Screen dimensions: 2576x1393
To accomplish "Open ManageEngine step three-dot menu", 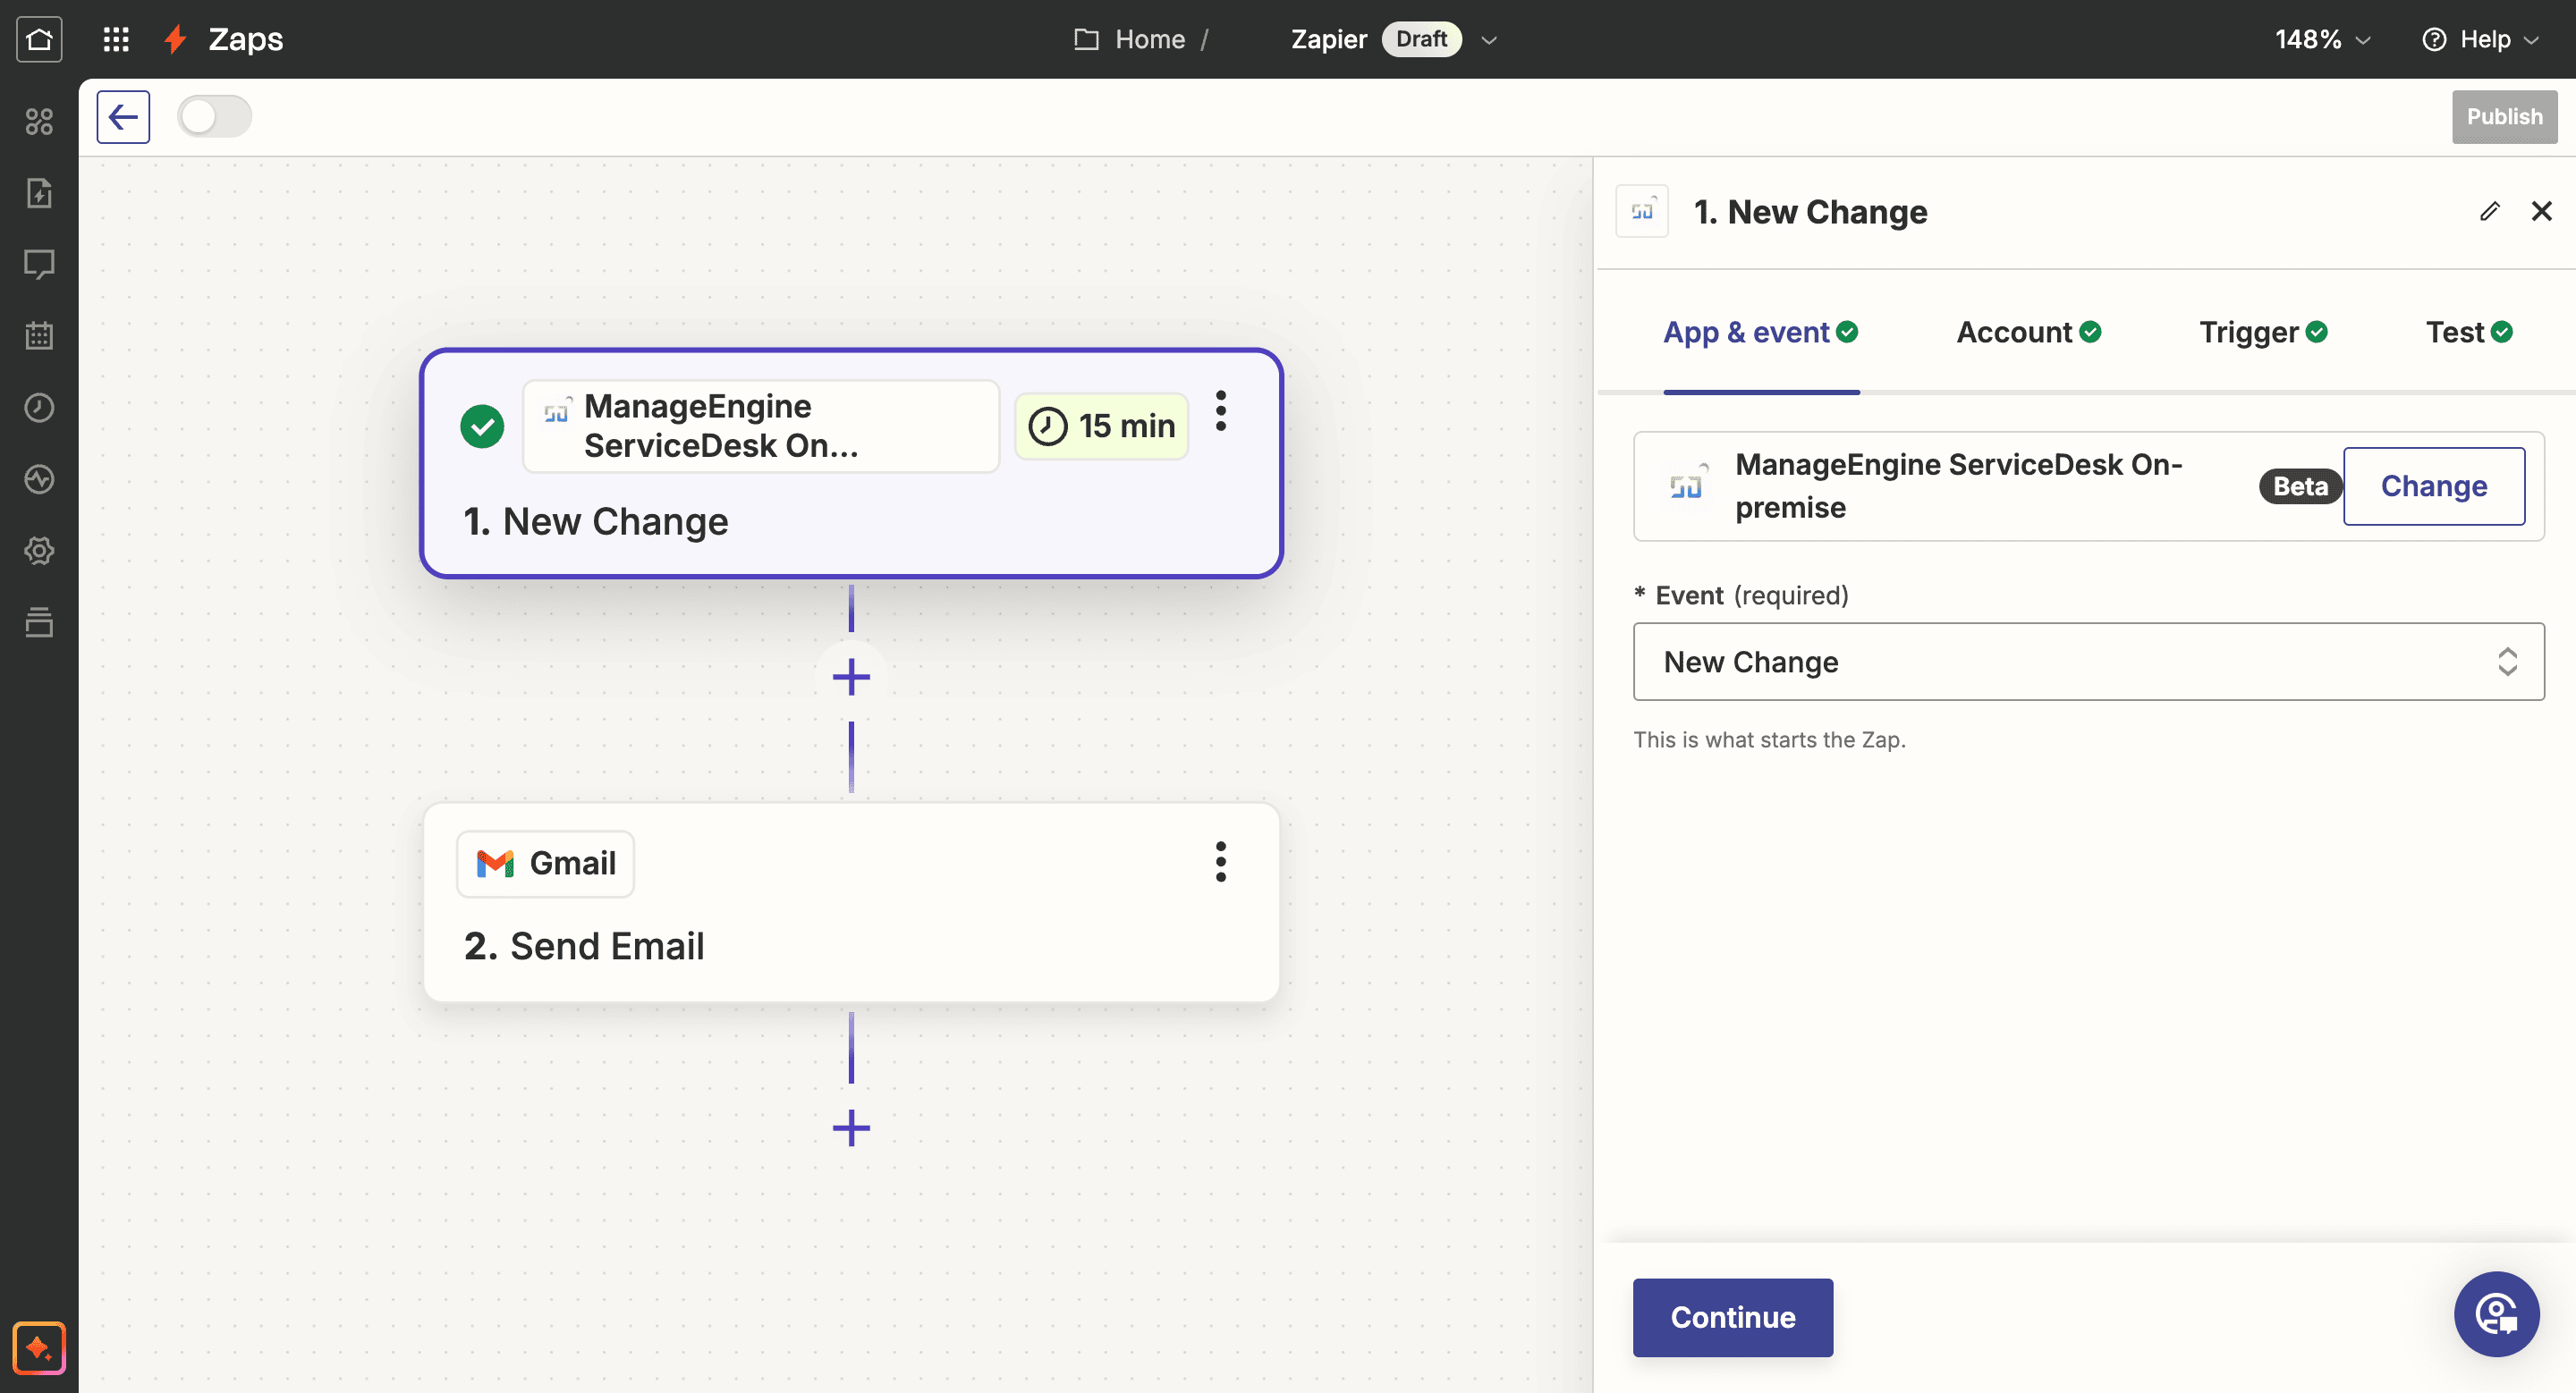I will 1220,410.
